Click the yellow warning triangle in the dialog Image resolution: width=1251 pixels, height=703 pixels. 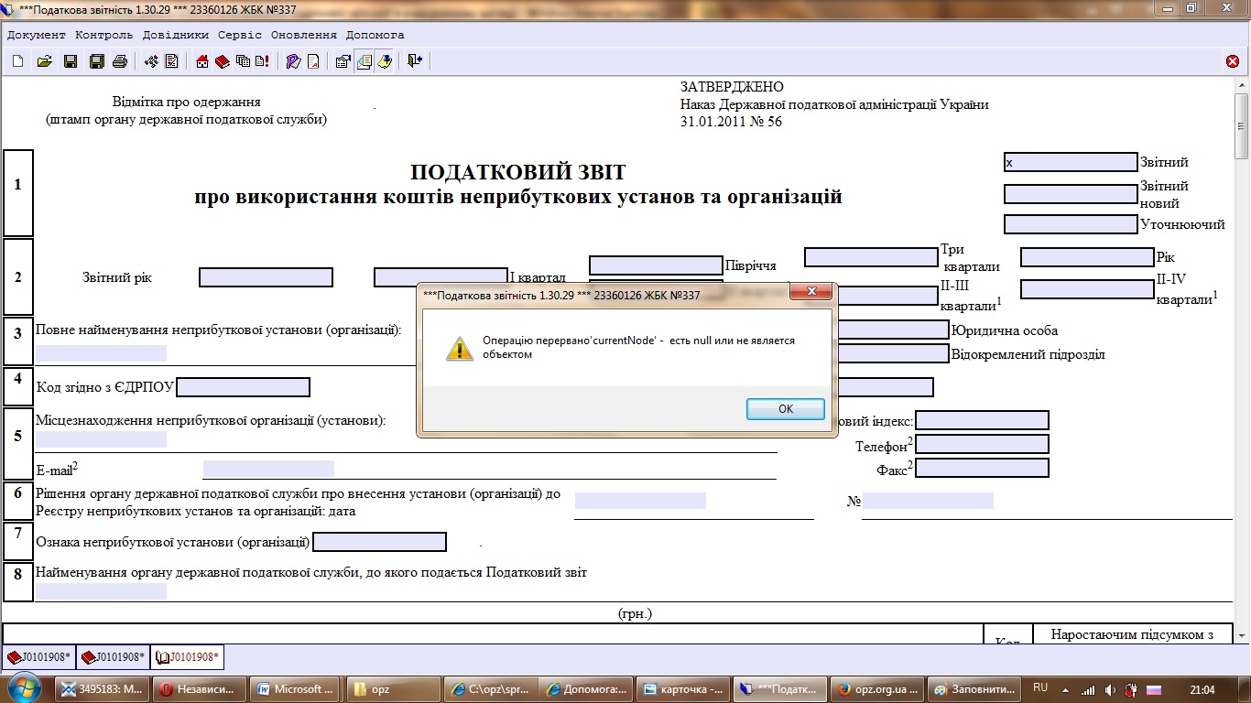[x=460, y=347]
